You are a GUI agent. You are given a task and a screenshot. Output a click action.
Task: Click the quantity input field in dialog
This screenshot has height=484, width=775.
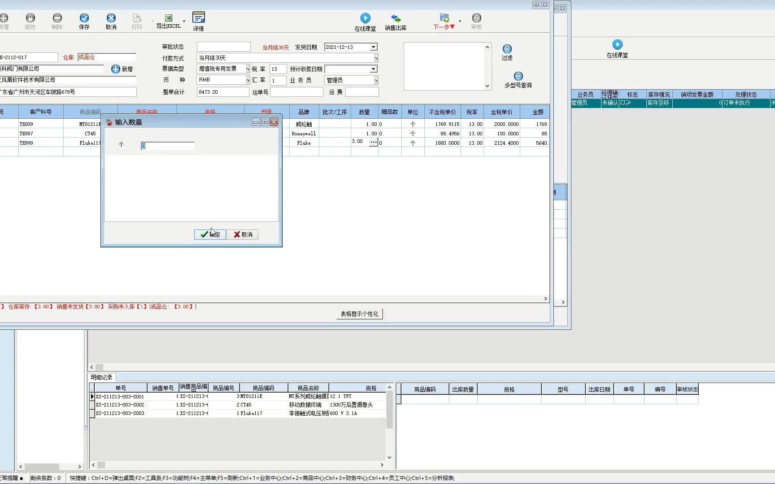[x=168, y=146]
